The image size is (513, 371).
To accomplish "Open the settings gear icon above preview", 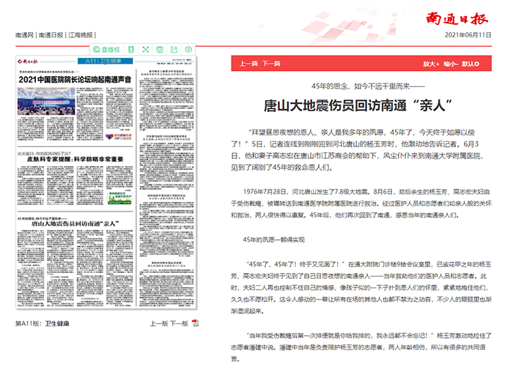I will [x=189, y=50].
